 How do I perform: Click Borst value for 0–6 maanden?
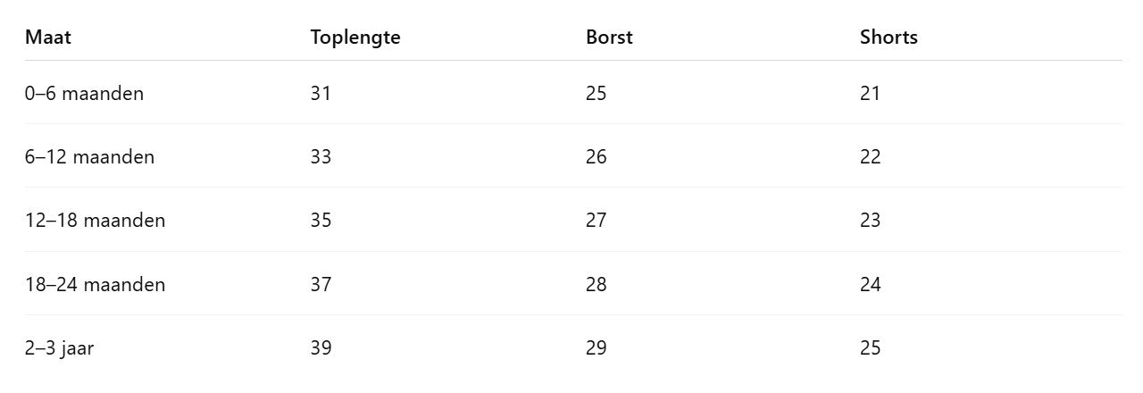tap(596, 93)
